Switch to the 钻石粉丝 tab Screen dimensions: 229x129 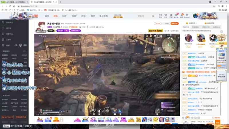pyautogui.click(x=216, y=27)
